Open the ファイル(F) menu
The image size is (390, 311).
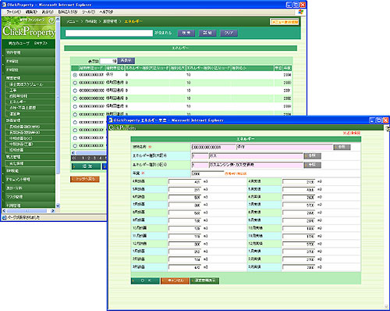pyautogui.click(x=13, y=12)
